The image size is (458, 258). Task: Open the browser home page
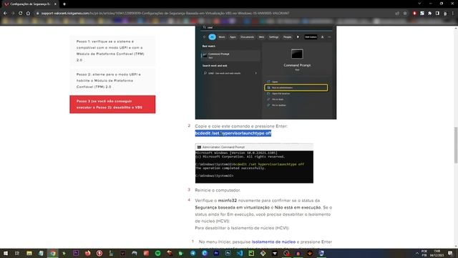click(x=28, y=13)
